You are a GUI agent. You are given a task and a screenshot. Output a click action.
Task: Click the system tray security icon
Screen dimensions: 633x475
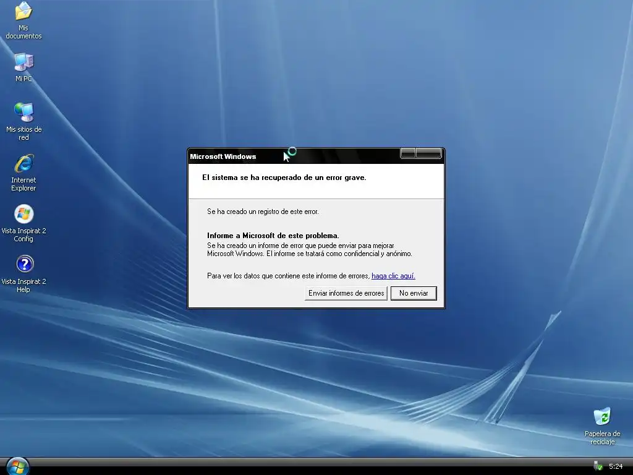tap(598, 466)
